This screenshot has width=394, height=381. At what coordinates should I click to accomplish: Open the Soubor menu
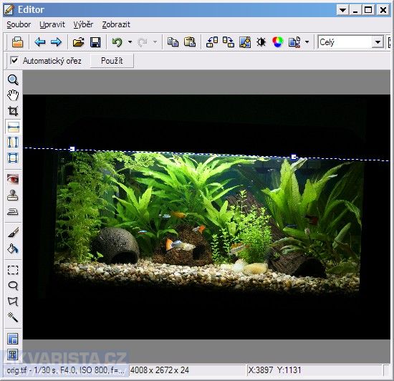tap(19, 24)
